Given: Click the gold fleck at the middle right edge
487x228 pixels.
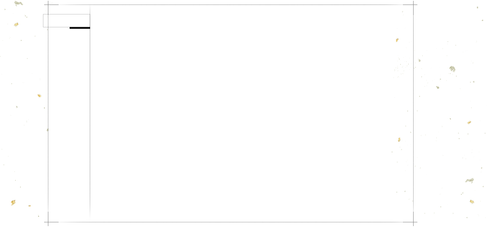Looking at the screenshot, I should click(399, 140).
